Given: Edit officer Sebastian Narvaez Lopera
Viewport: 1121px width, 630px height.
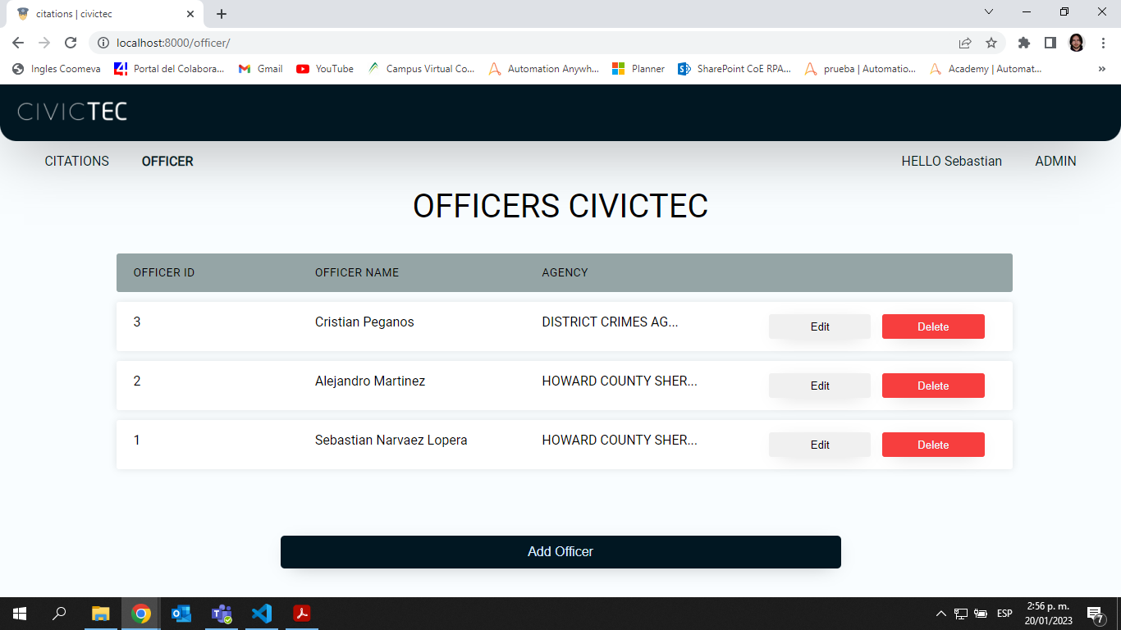Looking at the screenshot, I should (x=820, y=445).
